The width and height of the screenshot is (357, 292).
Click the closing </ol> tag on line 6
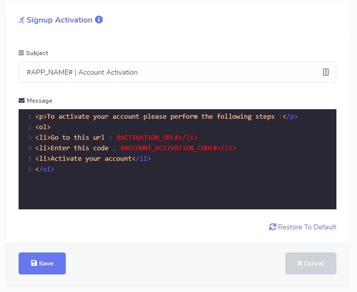[45, 169]
